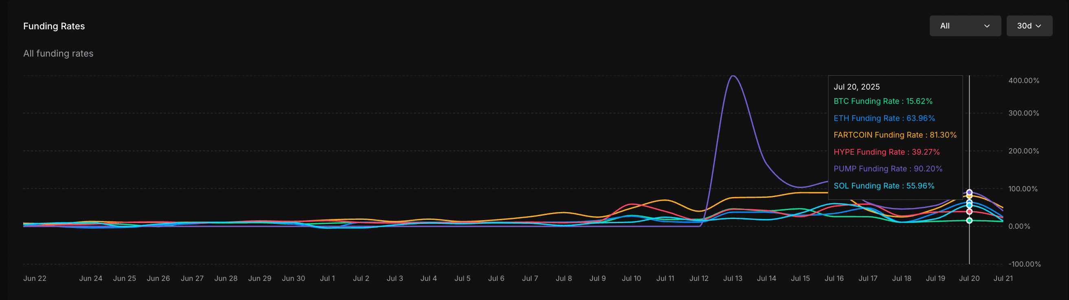Click the Jul 16 x-axis label
Screen dimensions: 1069x300
pos(834,278)
